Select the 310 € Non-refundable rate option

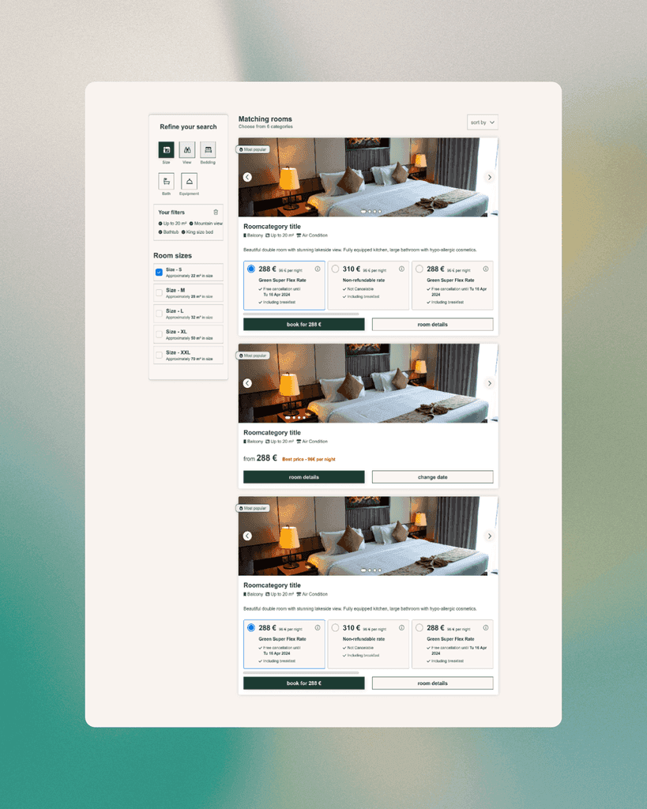(x=334, y=269)
